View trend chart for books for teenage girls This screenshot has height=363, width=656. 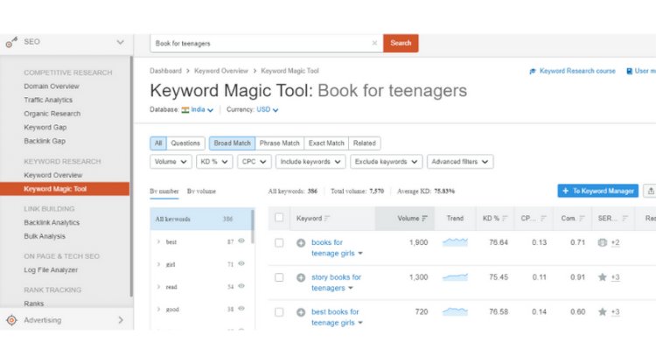click(455, 242)
